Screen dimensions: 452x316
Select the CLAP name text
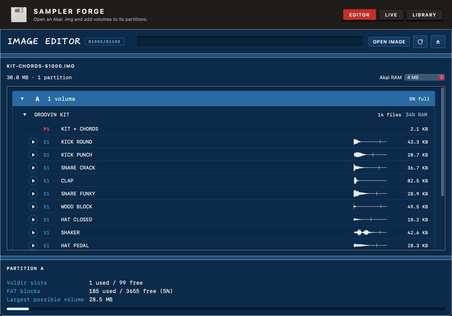(x=67, y=181)
